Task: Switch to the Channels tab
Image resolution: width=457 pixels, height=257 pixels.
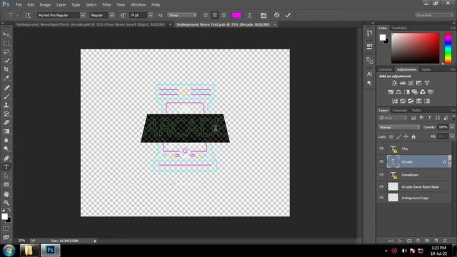Action: [400, 111]
